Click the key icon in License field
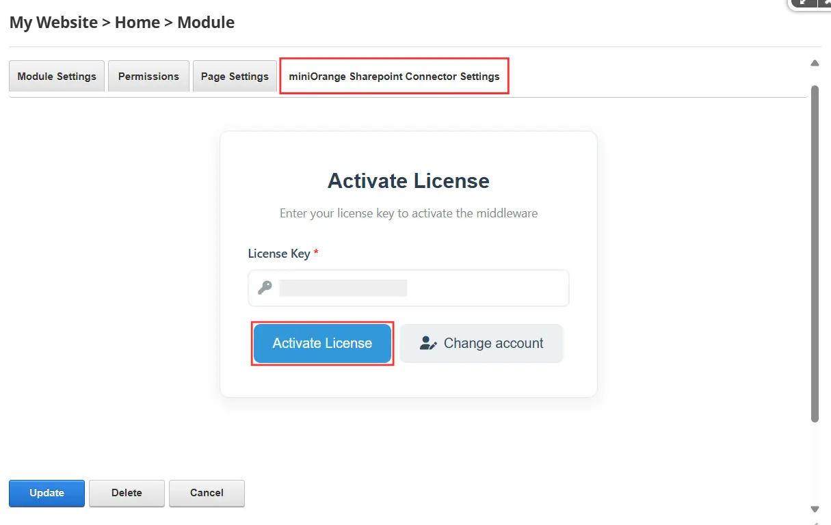The image size is (831, 525). pos(265,288)
